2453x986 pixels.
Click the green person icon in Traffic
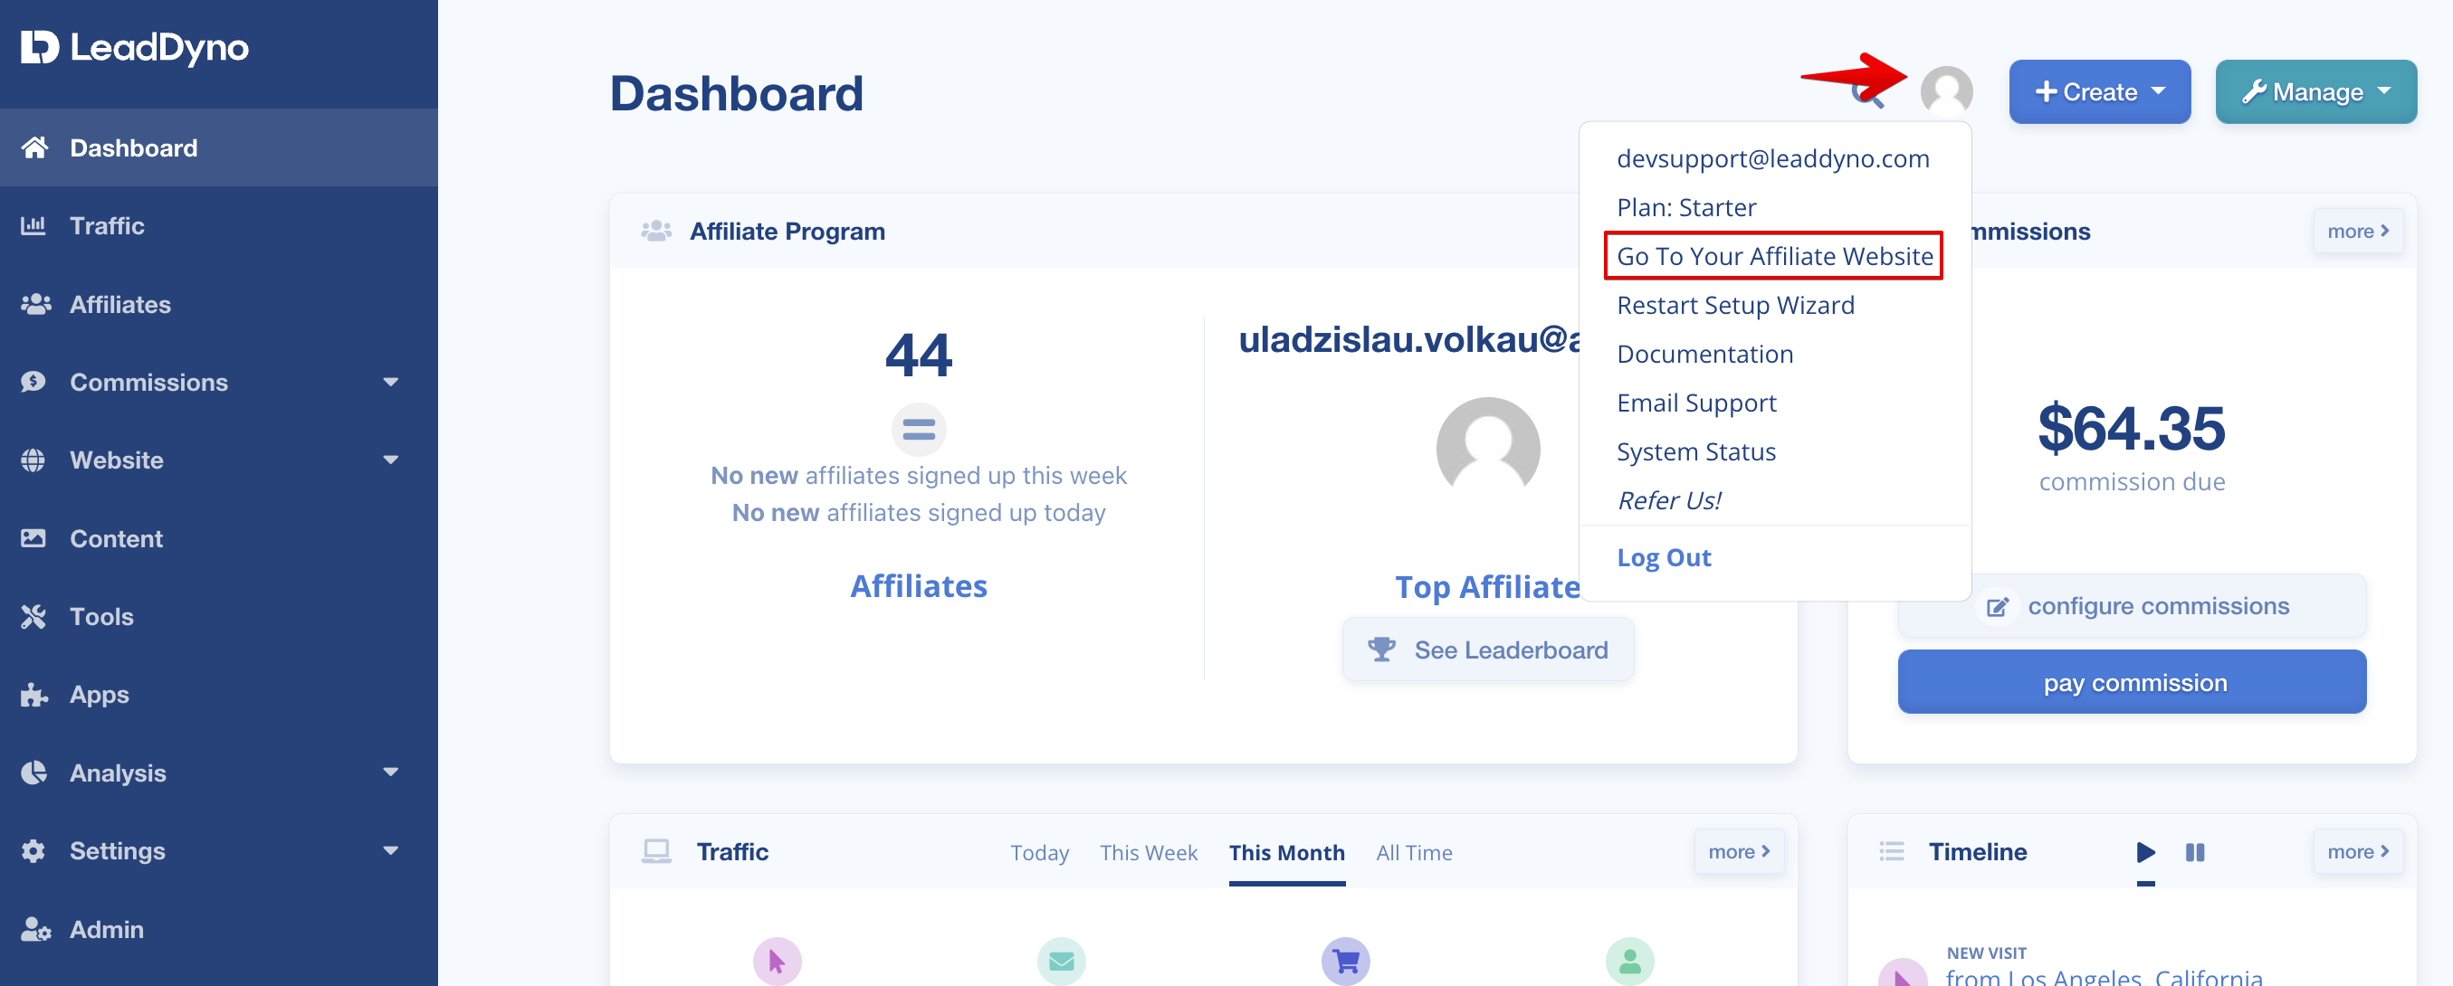[x=1629, y=962]
